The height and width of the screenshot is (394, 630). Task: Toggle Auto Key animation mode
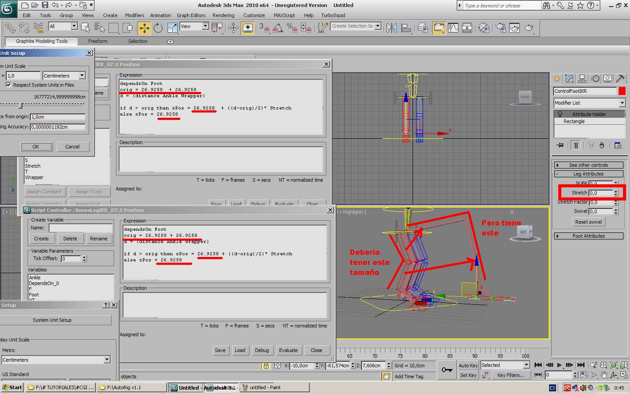(468, 366)
